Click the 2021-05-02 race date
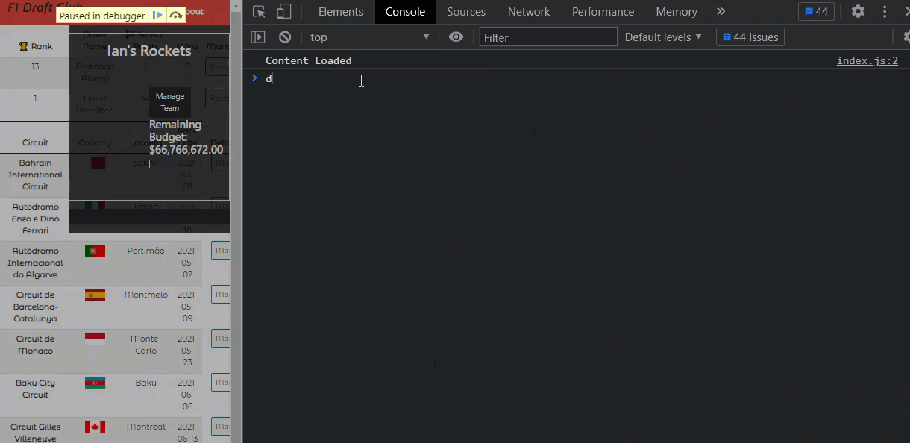This screenshot has height=443, width=910. 188,263
